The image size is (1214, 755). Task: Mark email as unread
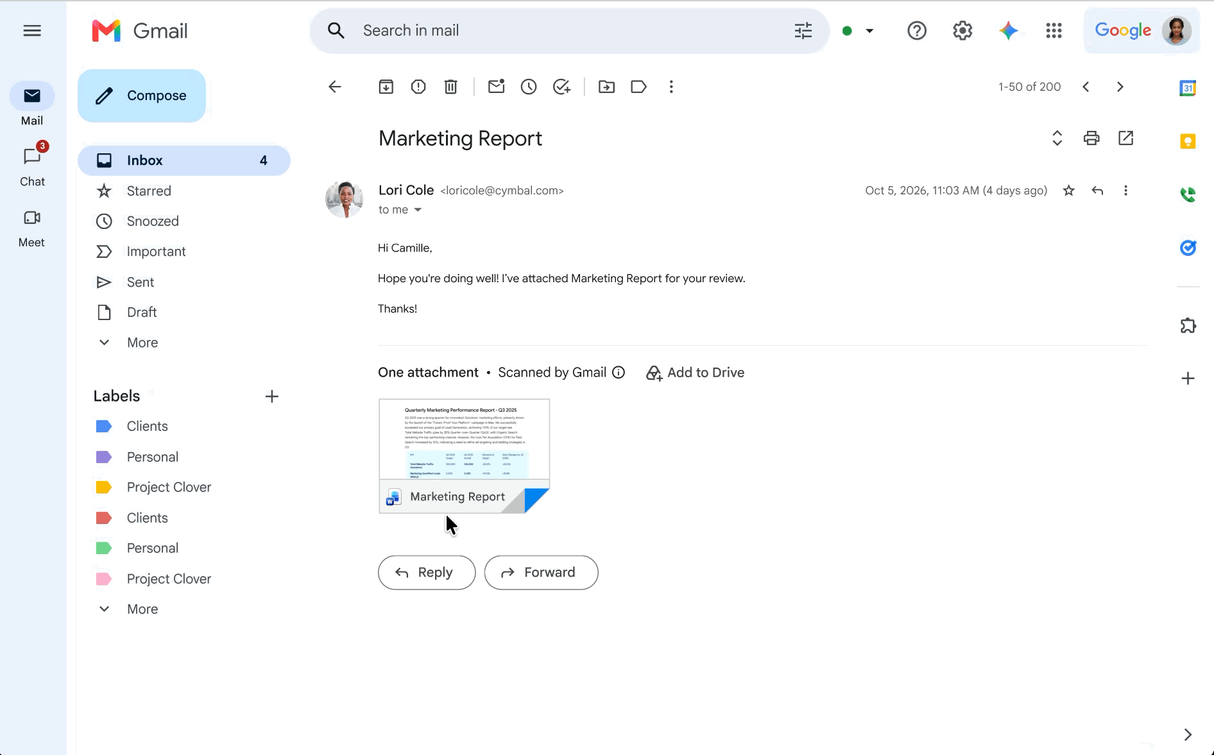point(496,87)
